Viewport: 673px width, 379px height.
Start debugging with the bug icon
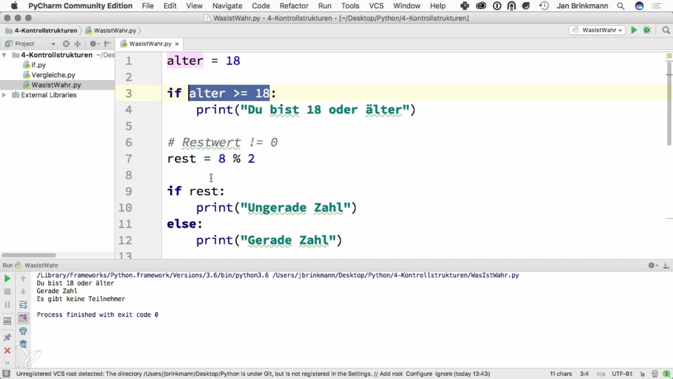coord(647,30)
